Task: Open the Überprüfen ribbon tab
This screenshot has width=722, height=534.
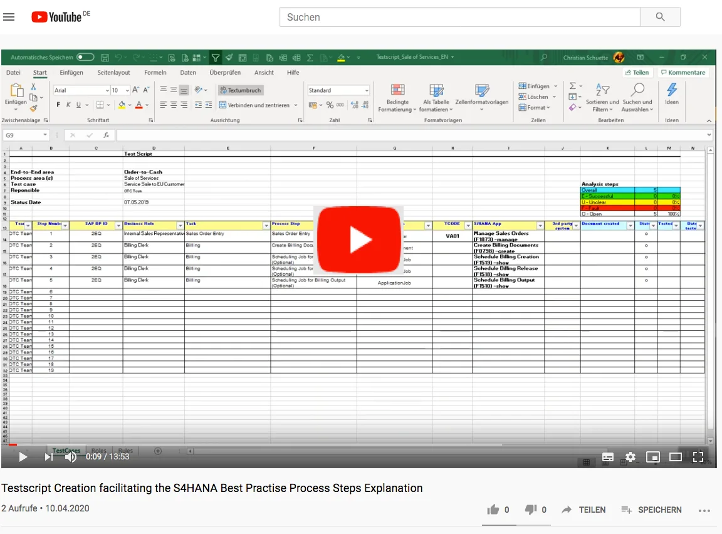Action: point(225,72)
